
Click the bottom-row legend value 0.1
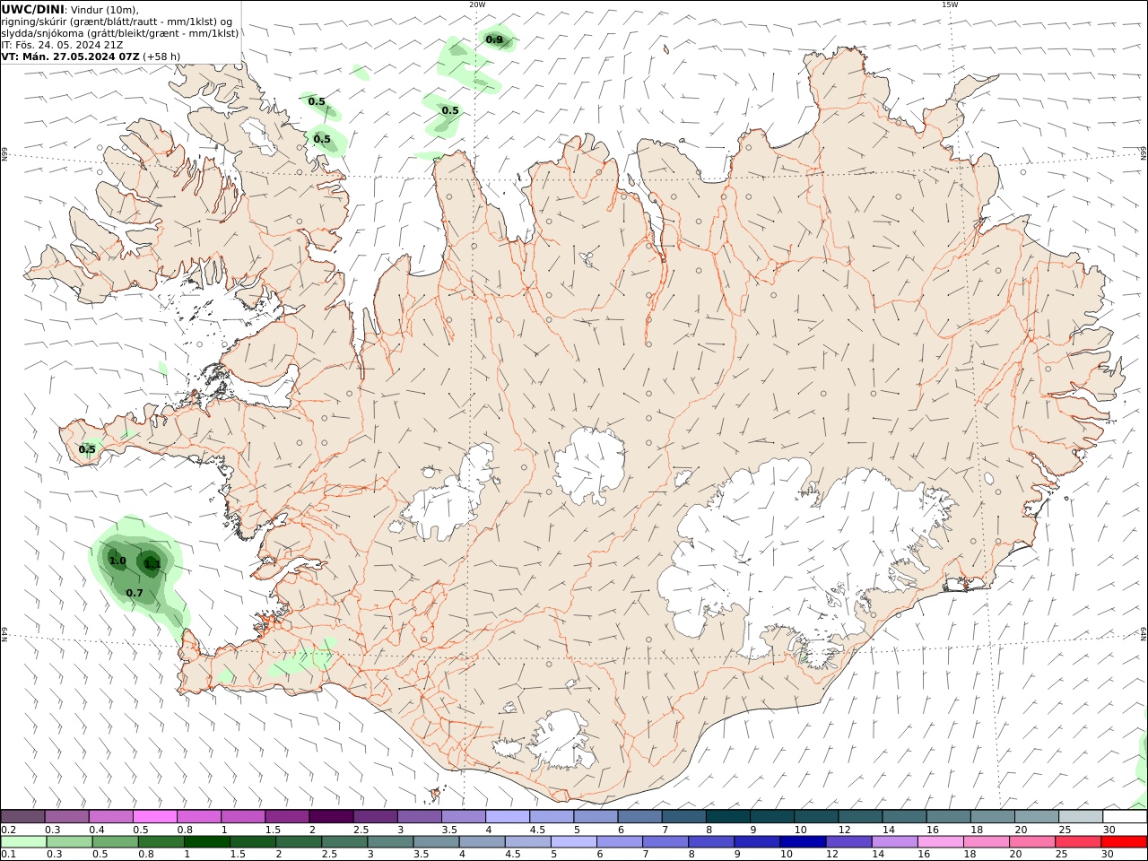click(8, 855)
